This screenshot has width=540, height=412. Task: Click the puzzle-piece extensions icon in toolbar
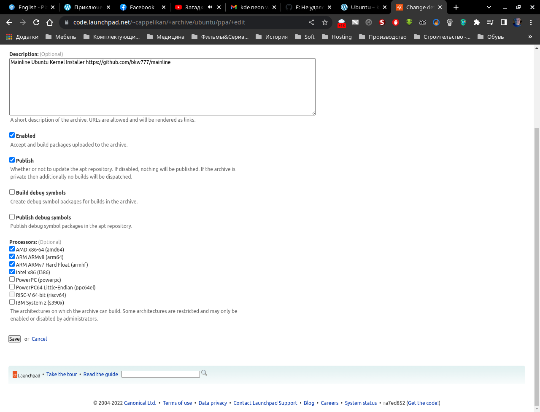(x=477, y=22)
